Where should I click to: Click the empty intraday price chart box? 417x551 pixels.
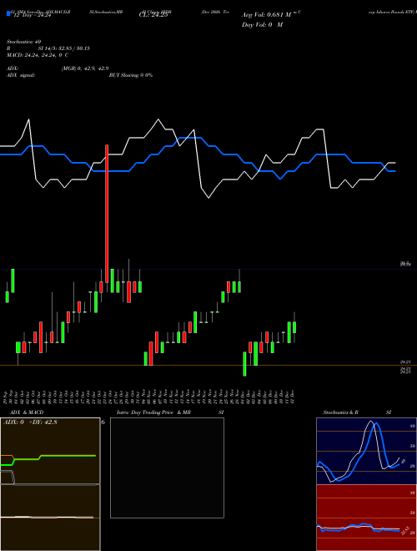click(167, 468)
